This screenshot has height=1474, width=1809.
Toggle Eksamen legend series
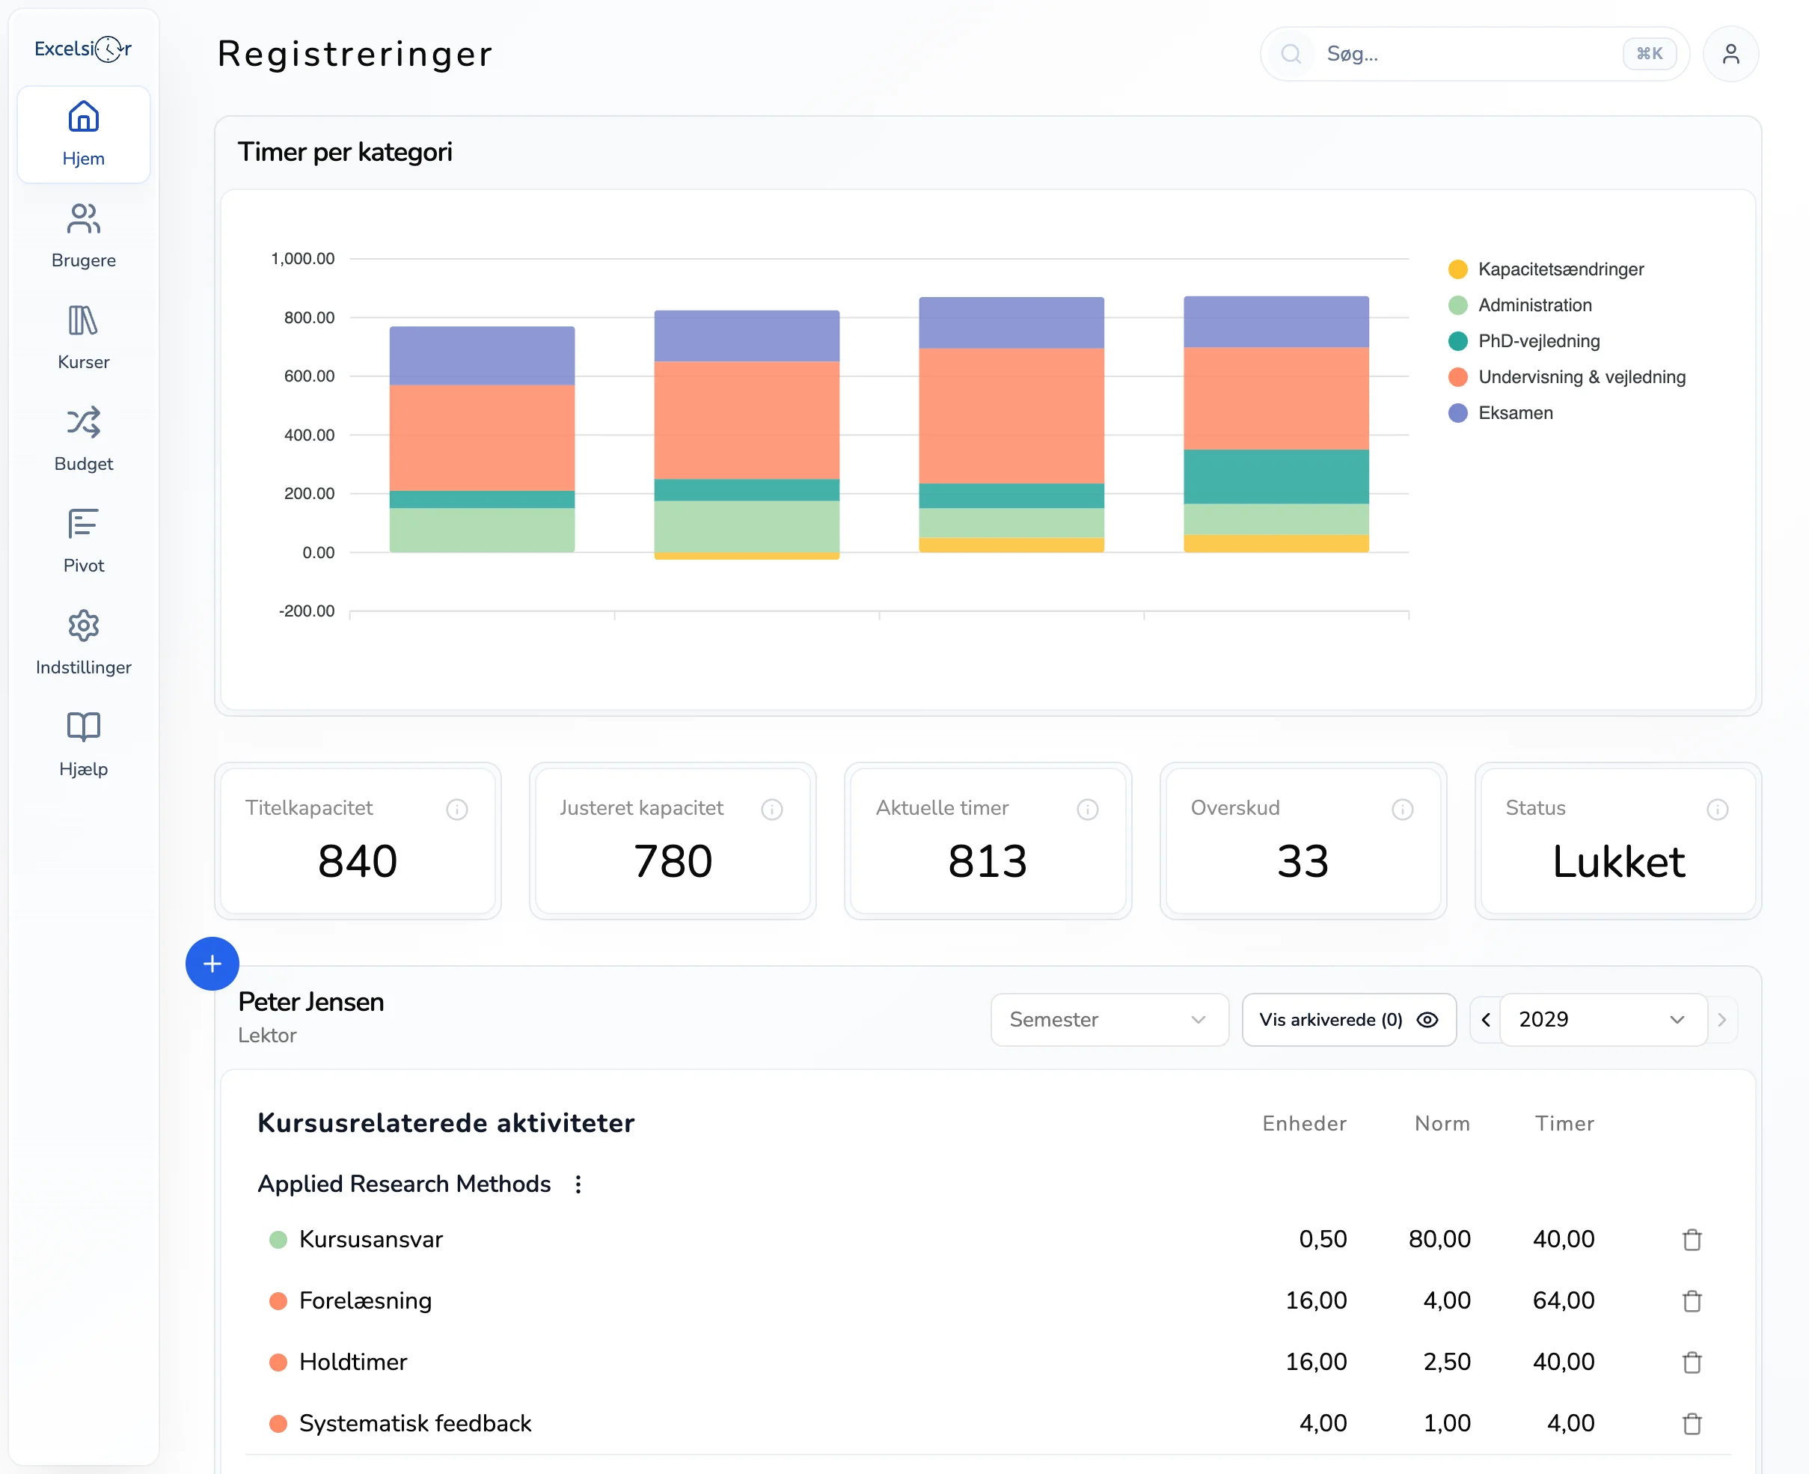[1500, 413]
